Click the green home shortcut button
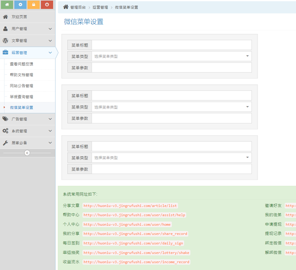 pyautogui.click(x=7, y=4)
